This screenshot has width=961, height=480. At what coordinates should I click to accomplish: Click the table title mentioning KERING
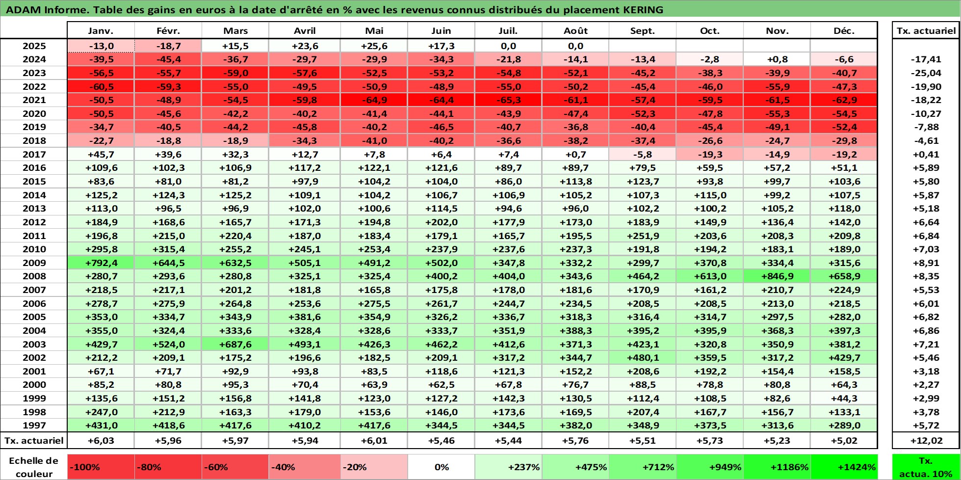335,9
